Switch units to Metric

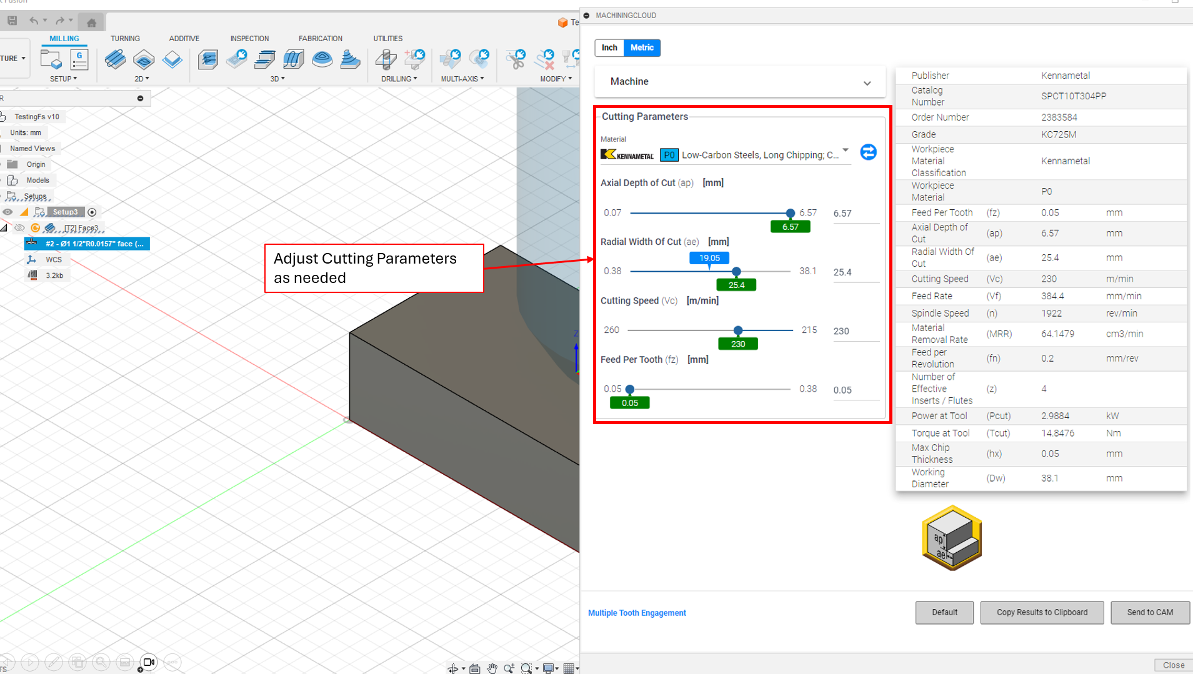642,47
